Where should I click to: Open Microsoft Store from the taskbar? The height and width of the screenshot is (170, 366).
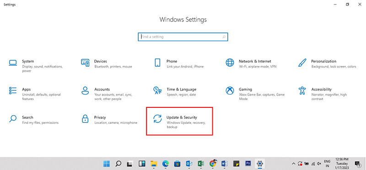click(x=177, y=164)
